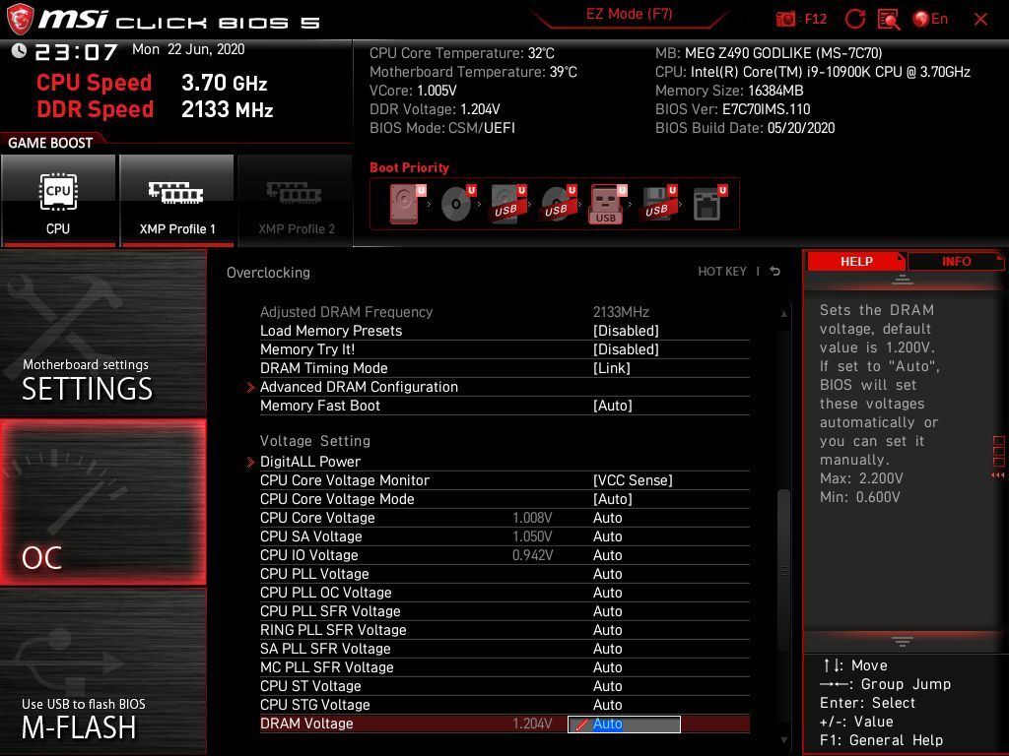Click the red arrows on right panel edge
Screen dimensions: 1009x756
click(x=997, y=475)
